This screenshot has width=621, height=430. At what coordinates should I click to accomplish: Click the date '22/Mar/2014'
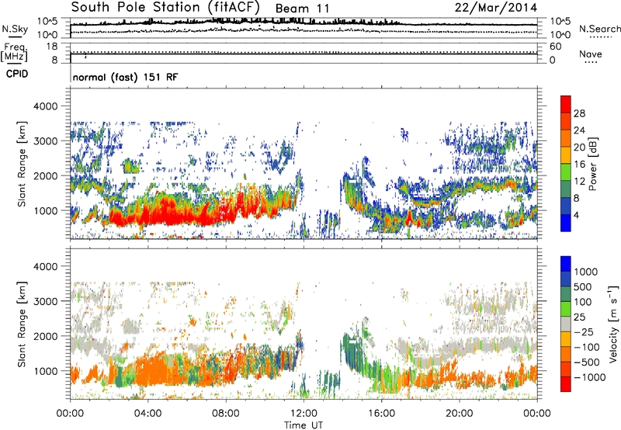point(495,8)
